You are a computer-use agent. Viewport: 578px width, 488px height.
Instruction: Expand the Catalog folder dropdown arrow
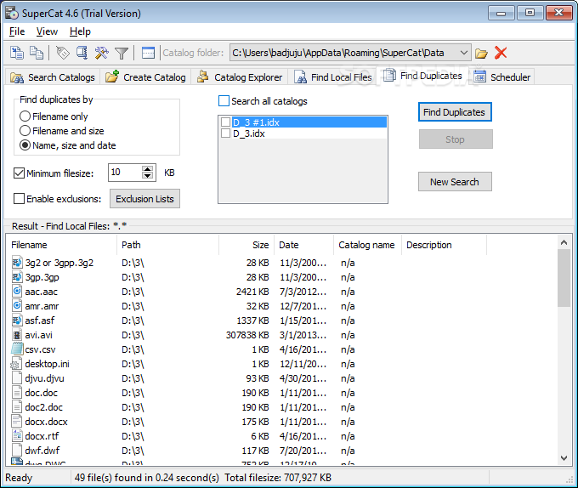point(464,53)
